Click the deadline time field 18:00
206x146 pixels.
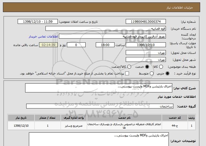105,45
